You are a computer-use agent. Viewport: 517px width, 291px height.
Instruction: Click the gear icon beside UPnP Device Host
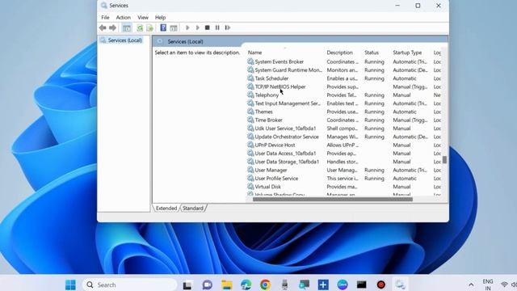[250, 145]
